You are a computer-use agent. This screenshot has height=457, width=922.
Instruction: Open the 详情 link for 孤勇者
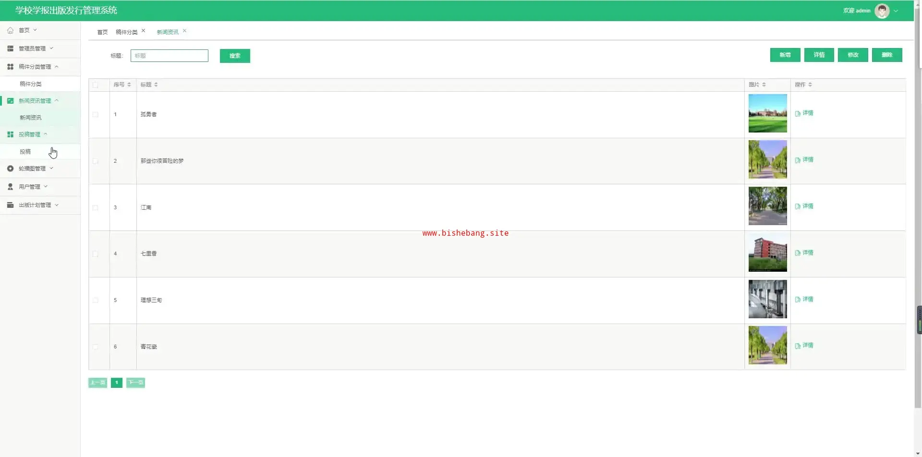coord(804,113)
